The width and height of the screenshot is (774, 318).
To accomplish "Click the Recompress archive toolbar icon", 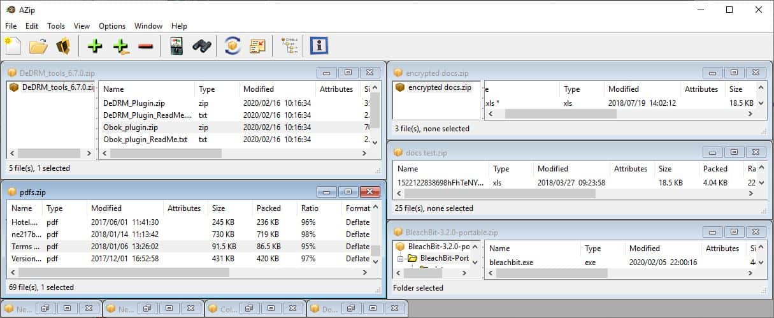I will tap(257, 46).
